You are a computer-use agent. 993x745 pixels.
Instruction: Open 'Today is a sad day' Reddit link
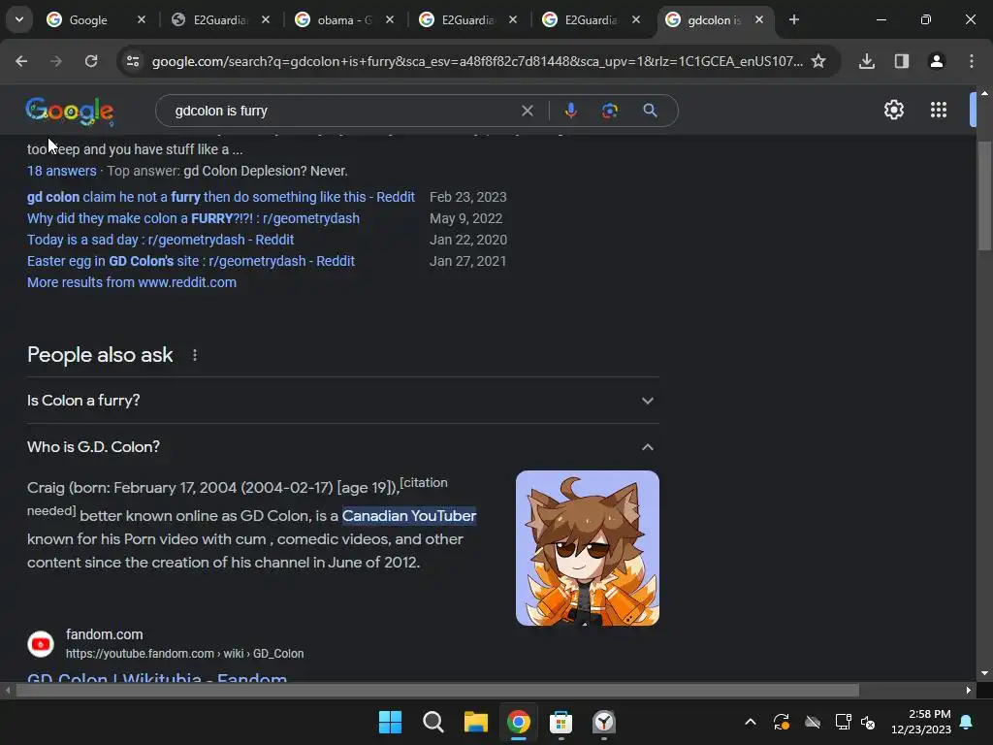tap(160, 241)
